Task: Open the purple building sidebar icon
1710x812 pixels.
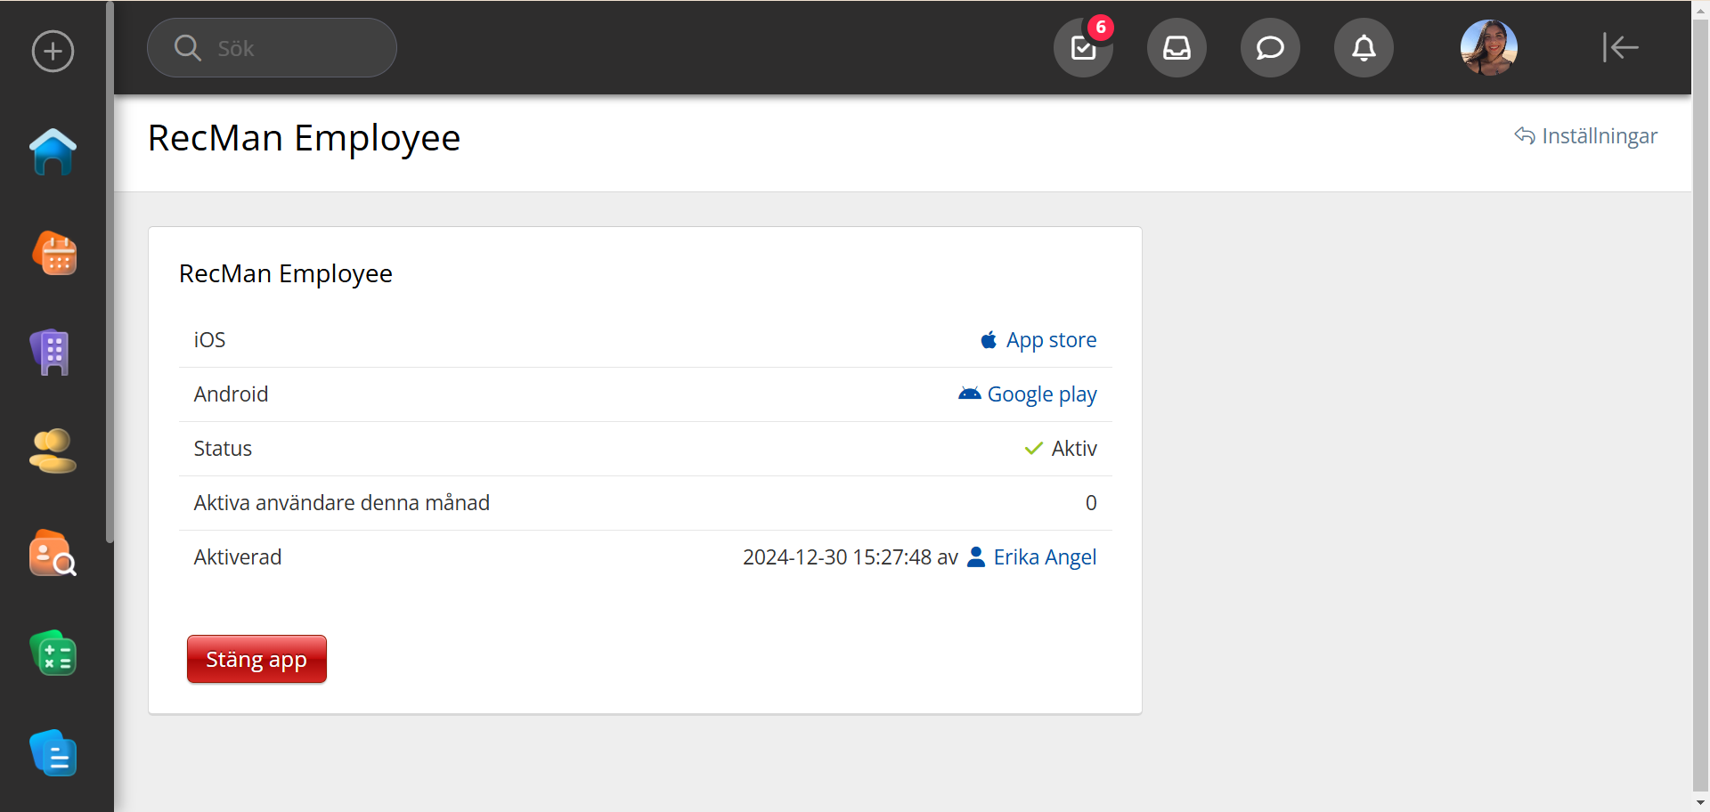Action: coord(51,353)
